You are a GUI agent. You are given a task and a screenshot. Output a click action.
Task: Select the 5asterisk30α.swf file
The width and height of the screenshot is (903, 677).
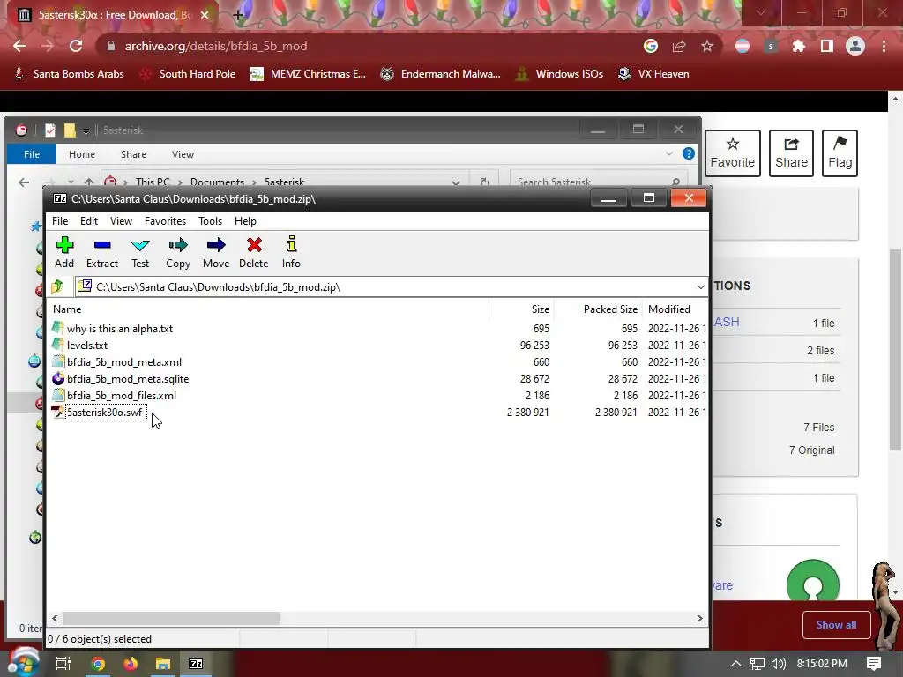pyautogui.click(x=104, y=413)
